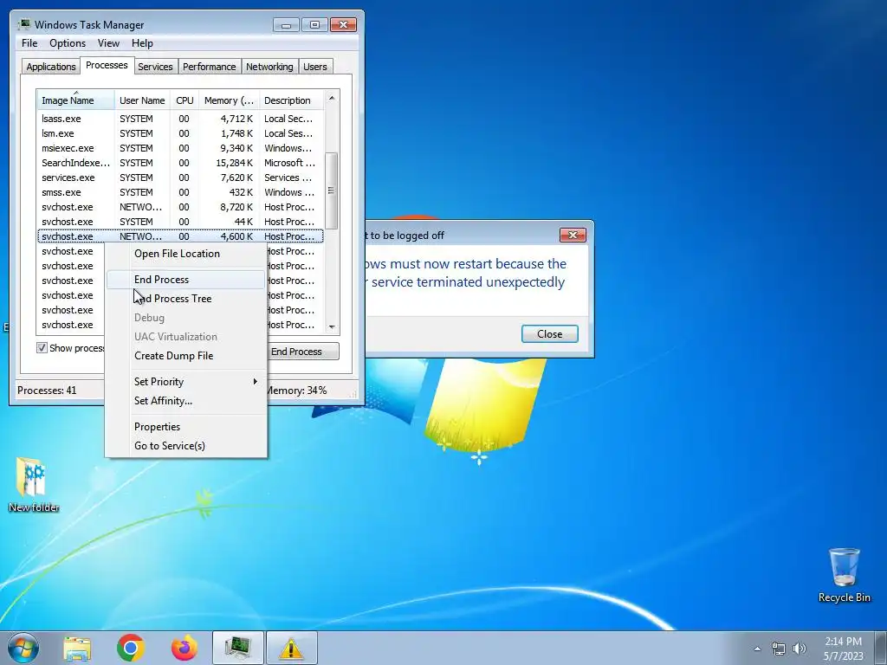Expand Set Priority submenu

185,382
